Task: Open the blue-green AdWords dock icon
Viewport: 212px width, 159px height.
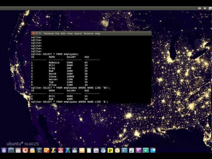Action: [x=68, y=150]
